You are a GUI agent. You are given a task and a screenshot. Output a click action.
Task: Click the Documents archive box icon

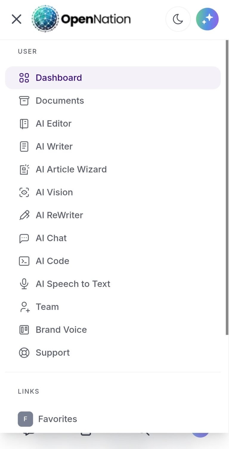coord(24,101)
